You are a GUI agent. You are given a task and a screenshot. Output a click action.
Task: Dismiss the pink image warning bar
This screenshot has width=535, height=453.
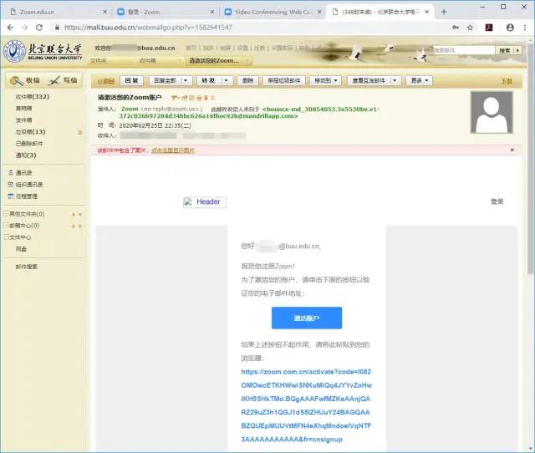point(512,150)
